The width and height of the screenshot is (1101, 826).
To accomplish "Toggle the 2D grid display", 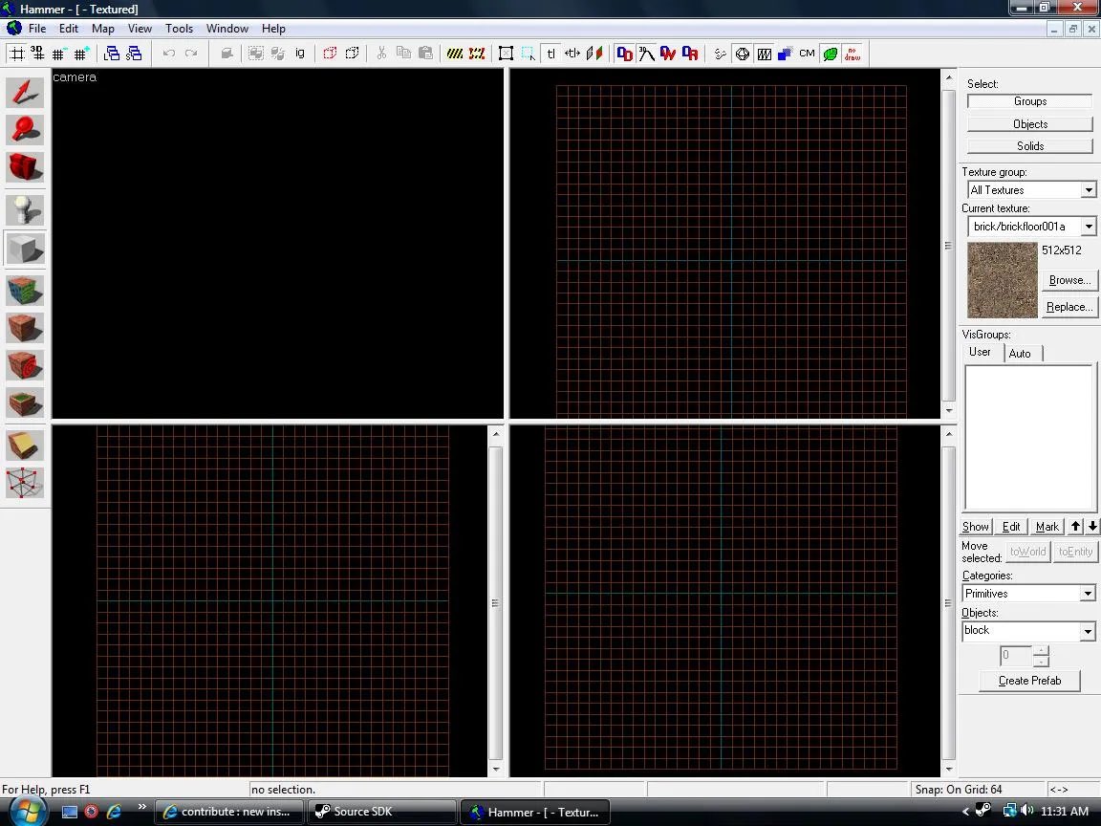I will click(16, 54).
